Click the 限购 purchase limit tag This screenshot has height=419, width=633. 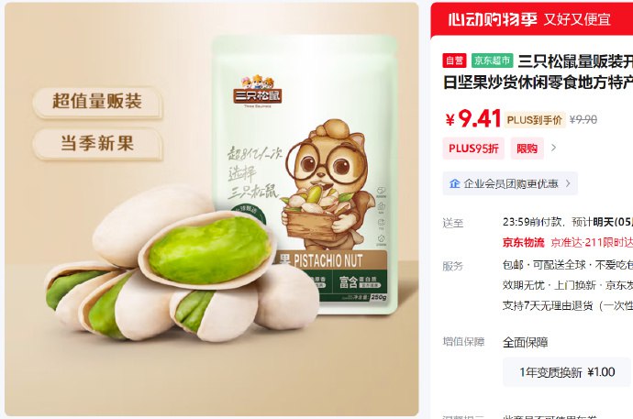click(x=527, y=149)
